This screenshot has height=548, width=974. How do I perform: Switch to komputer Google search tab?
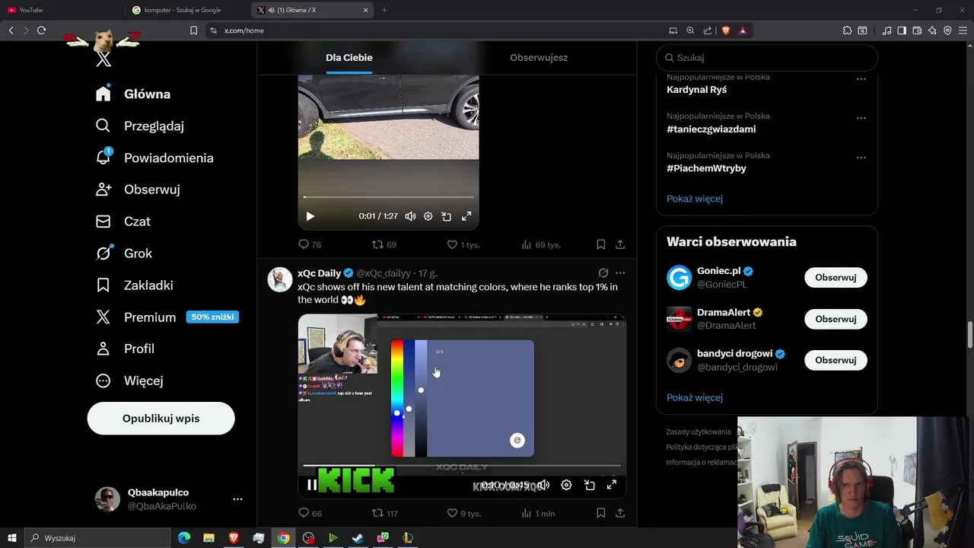[189, 10]
